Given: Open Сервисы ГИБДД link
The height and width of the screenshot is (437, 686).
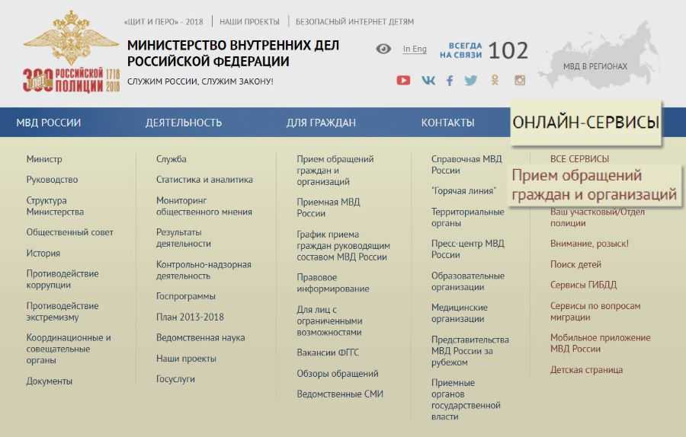Looking at the screenshot, I should 583,285.
